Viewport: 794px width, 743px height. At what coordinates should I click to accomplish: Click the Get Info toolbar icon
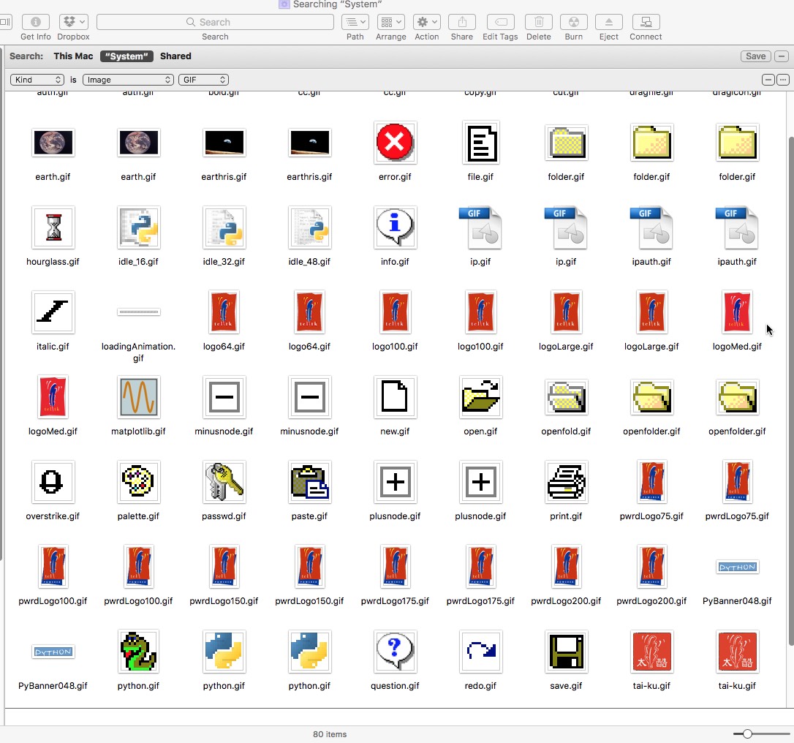click(35, 22)
